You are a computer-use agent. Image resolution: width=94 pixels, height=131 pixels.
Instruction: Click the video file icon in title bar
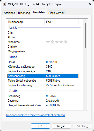point(4,4)
